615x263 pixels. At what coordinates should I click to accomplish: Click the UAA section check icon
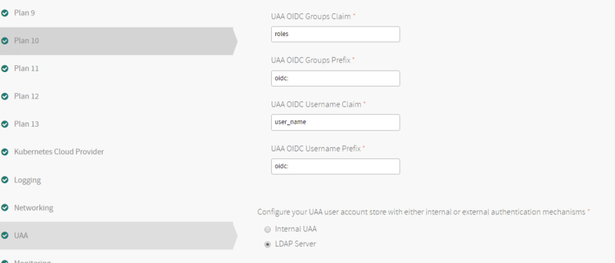pyautogui.click(x=5, y=236)
